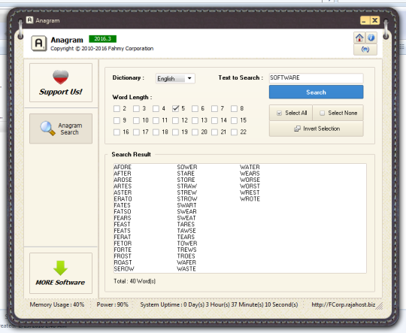Screen dimensions: 406x333
Task: Click the Select All button
Action: 291,113
